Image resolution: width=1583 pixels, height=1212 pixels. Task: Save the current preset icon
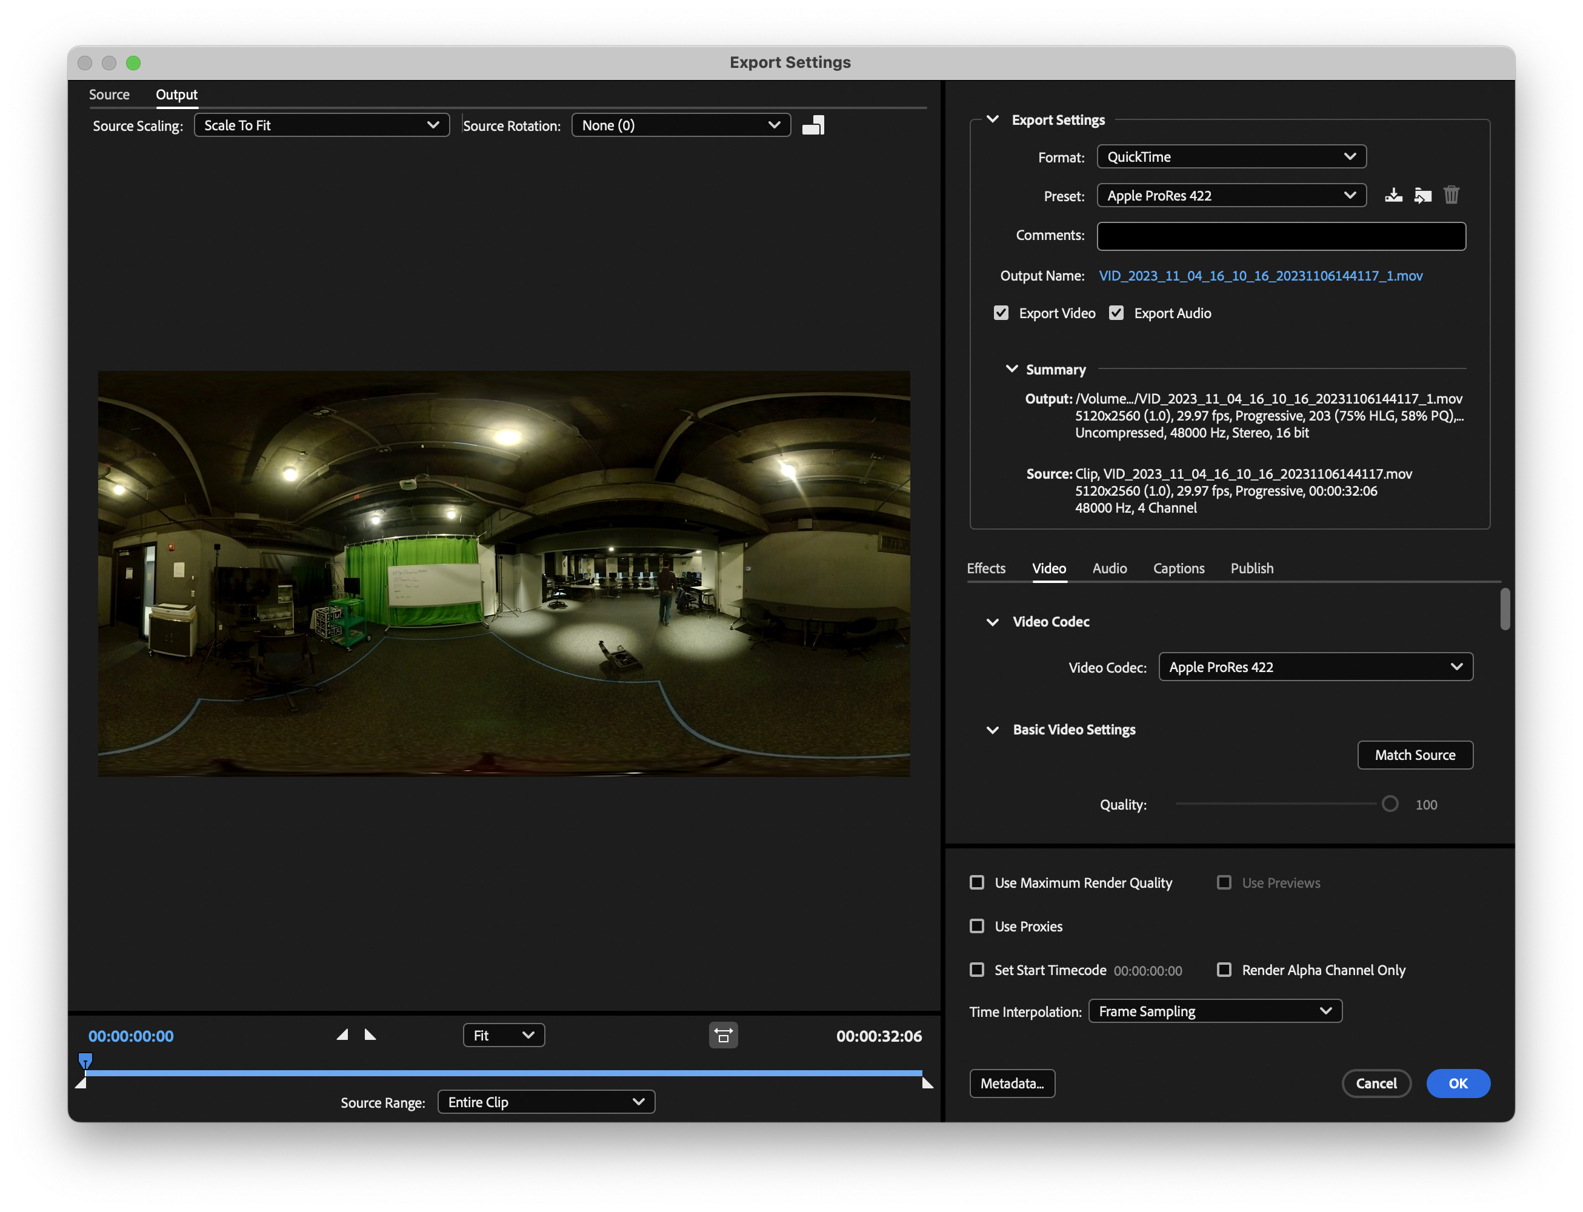[1393, 196]
